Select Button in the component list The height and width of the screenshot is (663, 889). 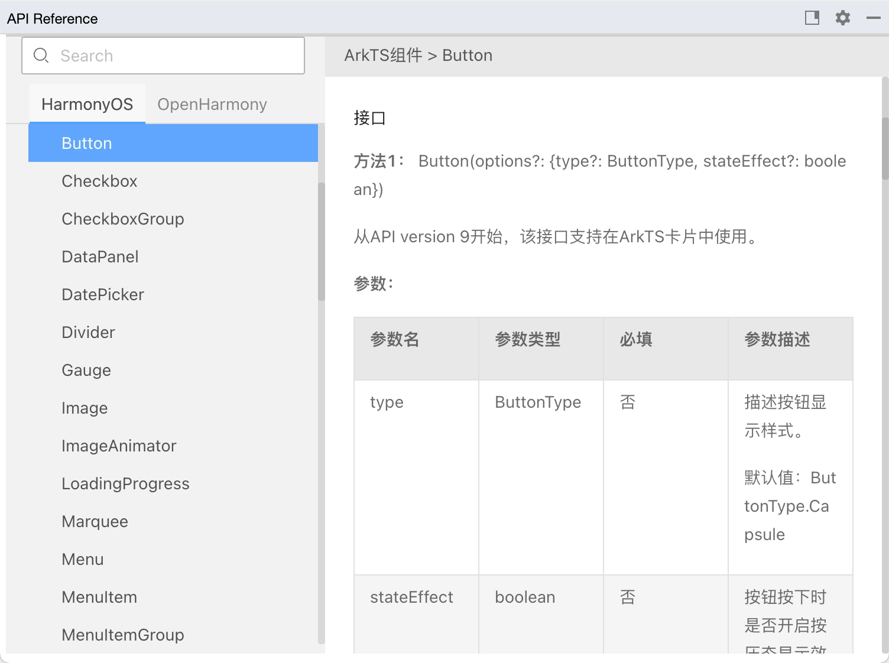(86, 144)
